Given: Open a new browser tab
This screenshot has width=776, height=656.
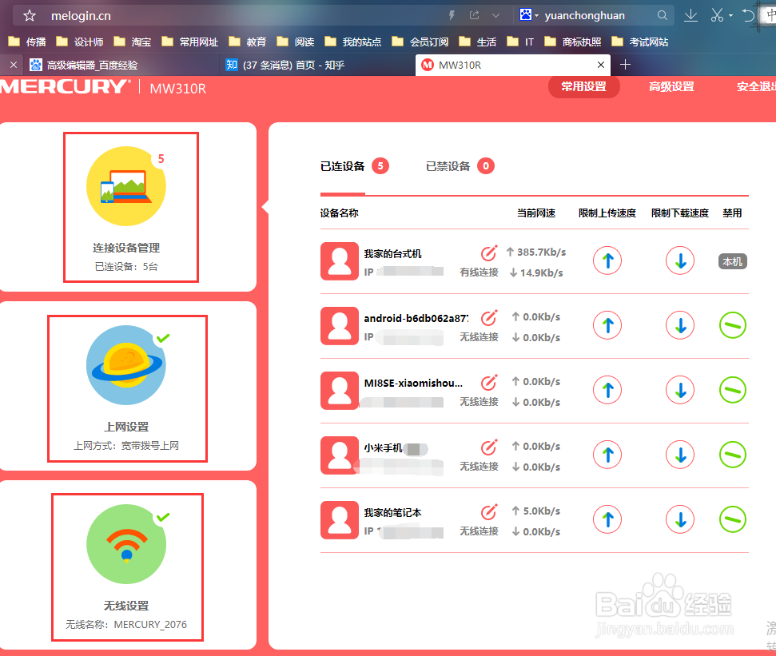Looking at the screenshot, I should 625,65.
